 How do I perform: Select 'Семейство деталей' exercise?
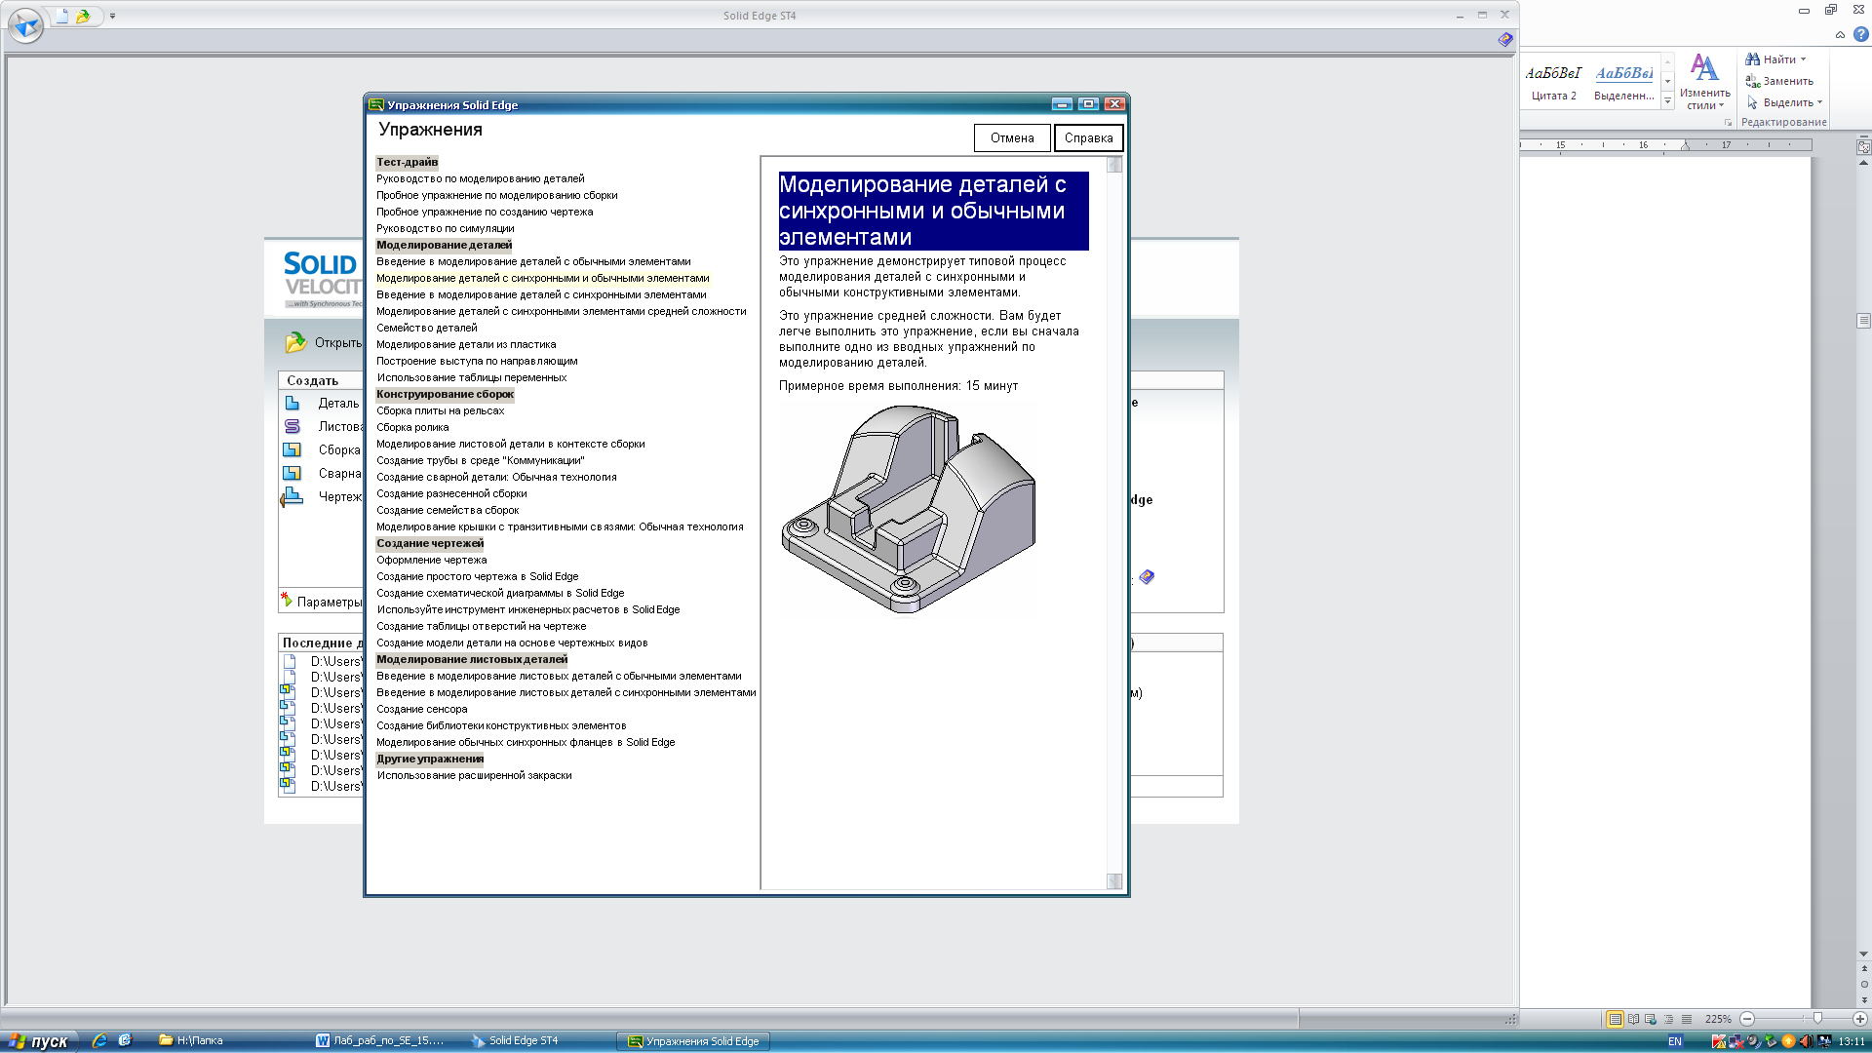tap(427, 328)
